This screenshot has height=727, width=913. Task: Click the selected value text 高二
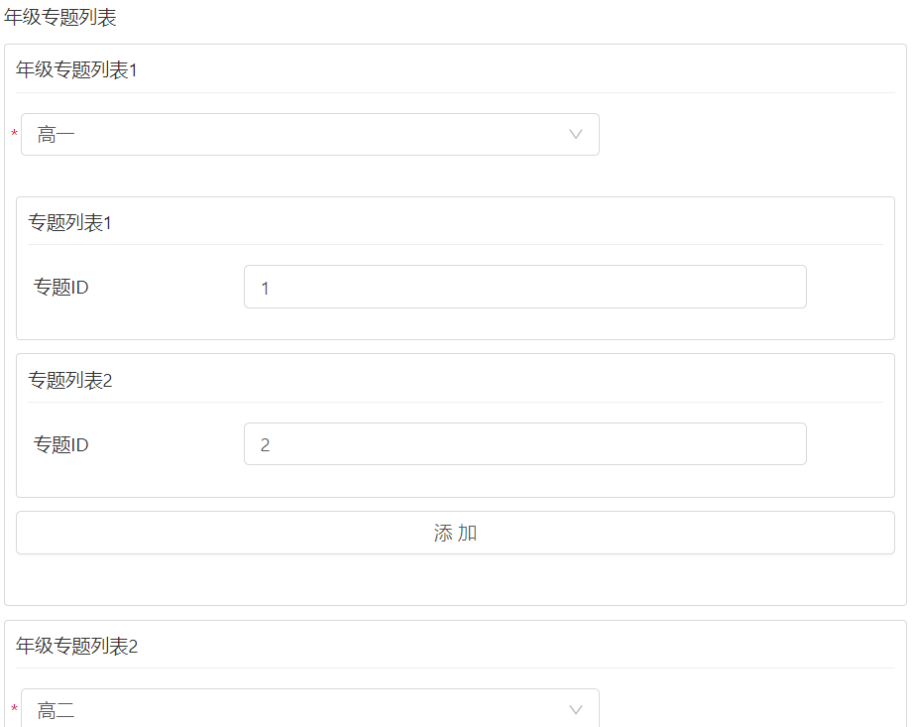tap(57, 710)
